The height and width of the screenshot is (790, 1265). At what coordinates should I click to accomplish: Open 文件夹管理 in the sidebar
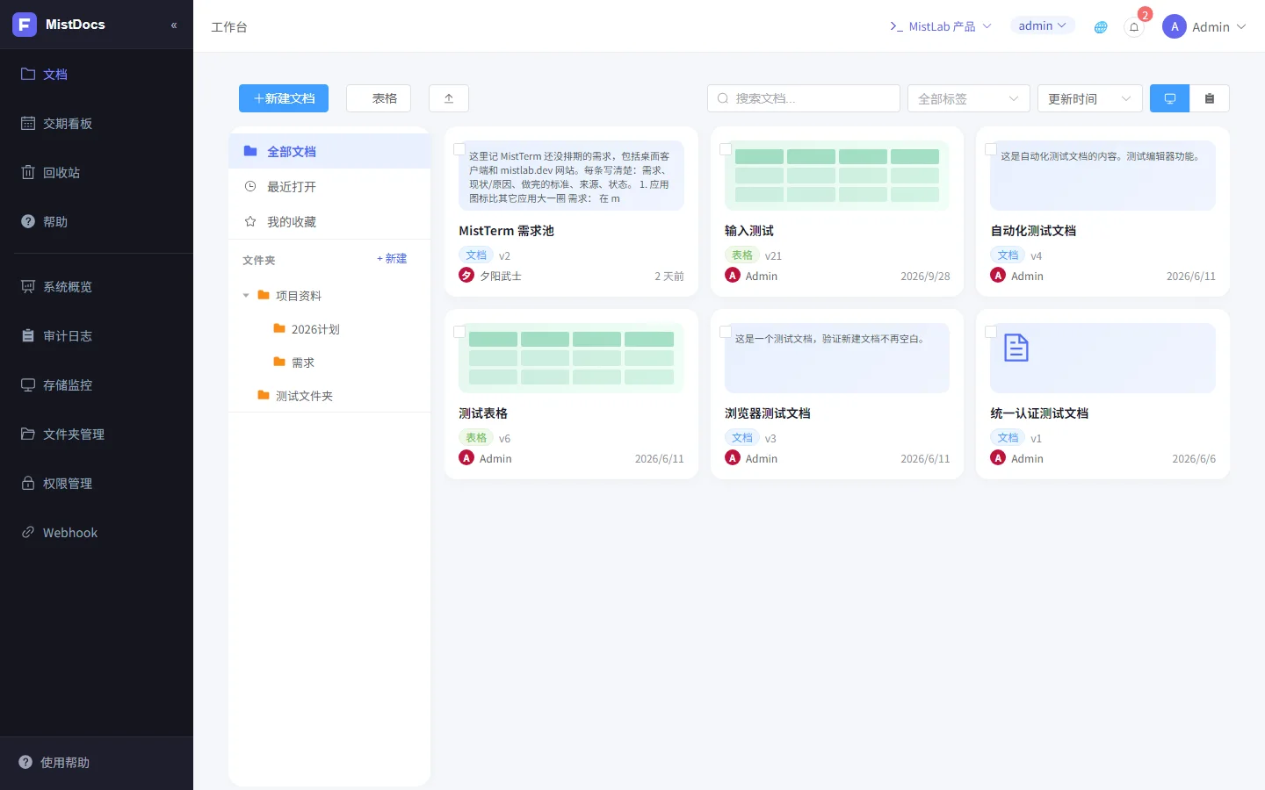(x=97, y=434)
